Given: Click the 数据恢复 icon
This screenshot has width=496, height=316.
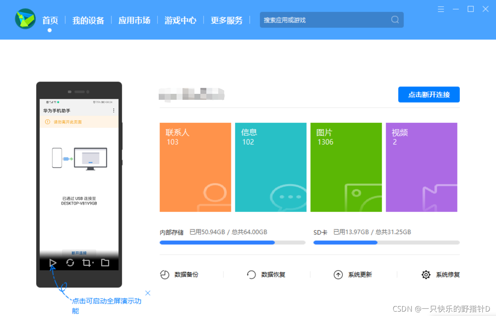Looking at the screenshot, I should tap(251, 274).
